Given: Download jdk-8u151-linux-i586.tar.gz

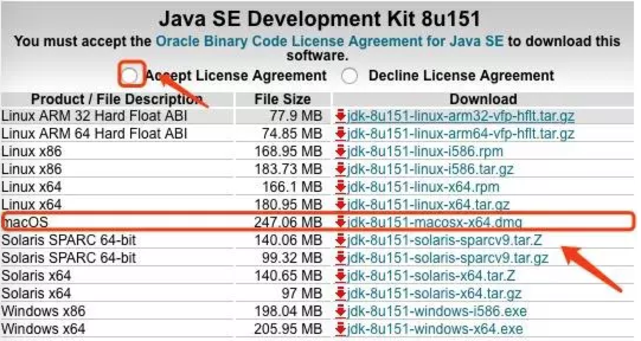Looking at the screenshot, I should point(431,169).
